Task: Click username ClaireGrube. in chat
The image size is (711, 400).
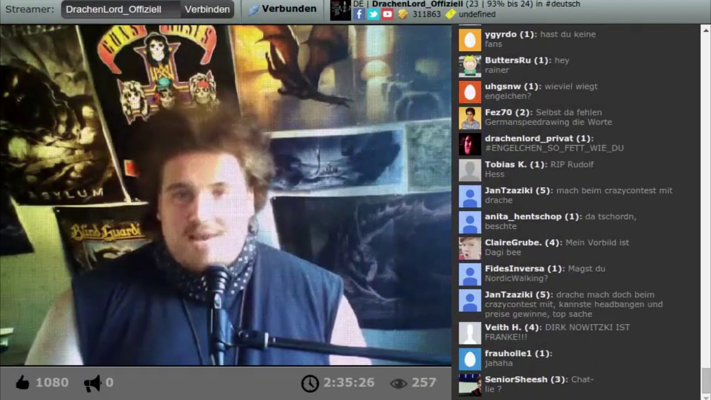Action: pos(513,243)
